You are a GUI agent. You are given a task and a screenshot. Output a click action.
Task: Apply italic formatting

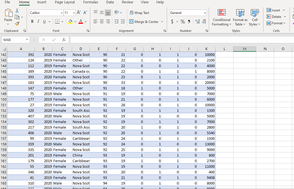tap(38, 21)
